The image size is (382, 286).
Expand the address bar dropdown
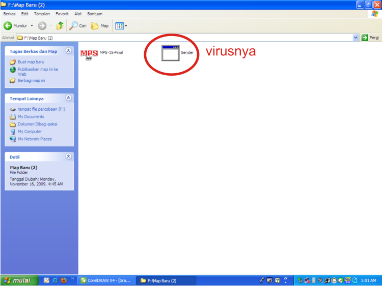(356, 38)
